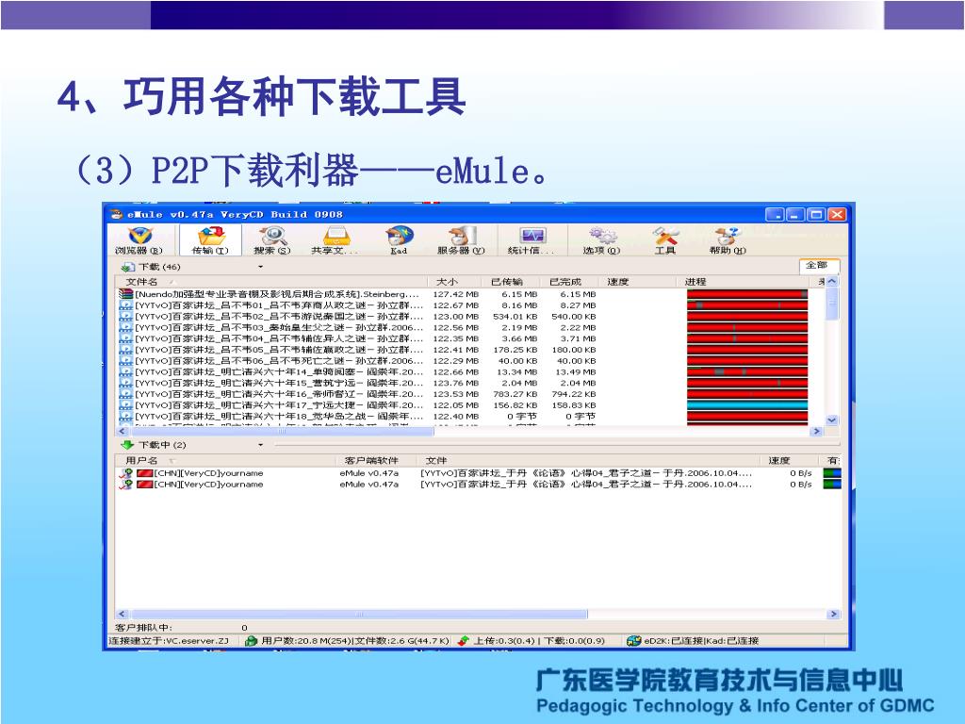Image resolution: width=965 pixels, height=724 pixels.
Task: Sort downloads by 速度 column header
Action: tap(639, 282)
